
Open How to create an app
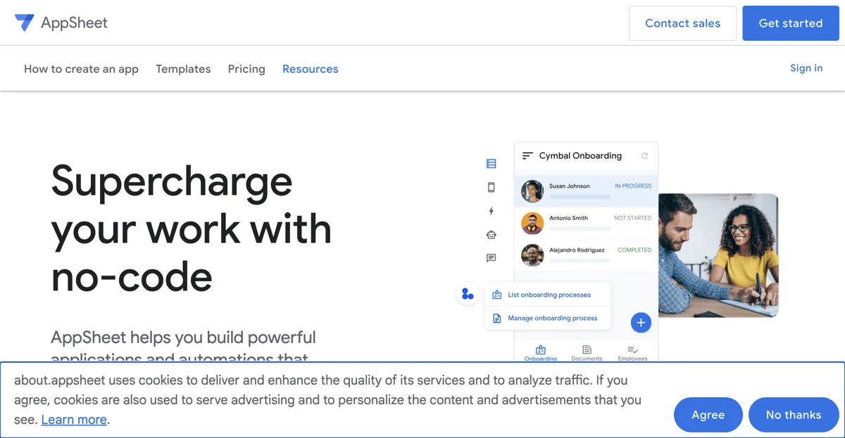(81, 69)
